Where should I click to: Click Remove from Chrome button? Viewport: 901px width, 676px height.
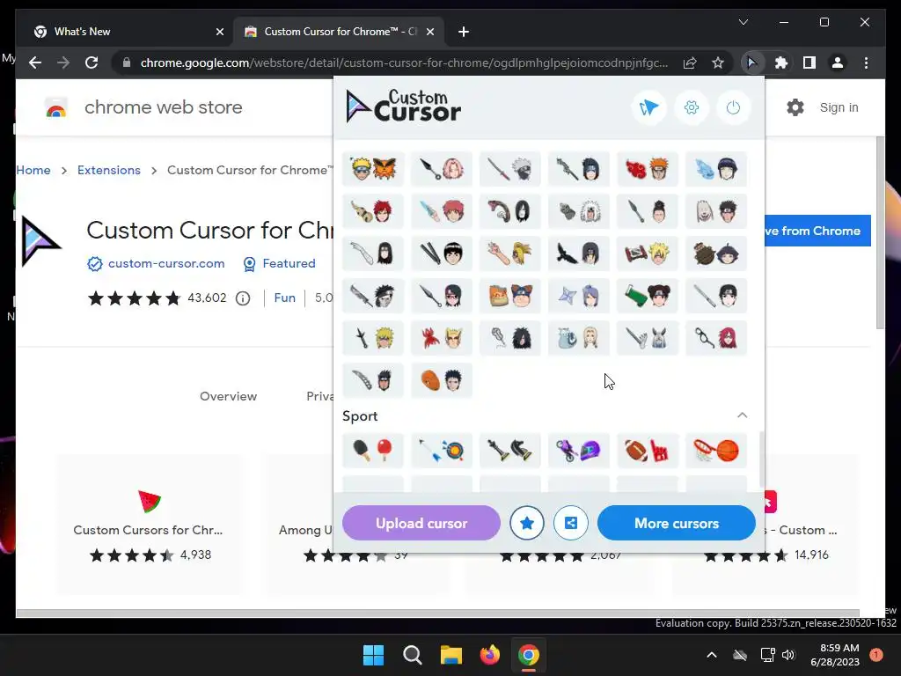pyautogui.click(x=817, y=231)
